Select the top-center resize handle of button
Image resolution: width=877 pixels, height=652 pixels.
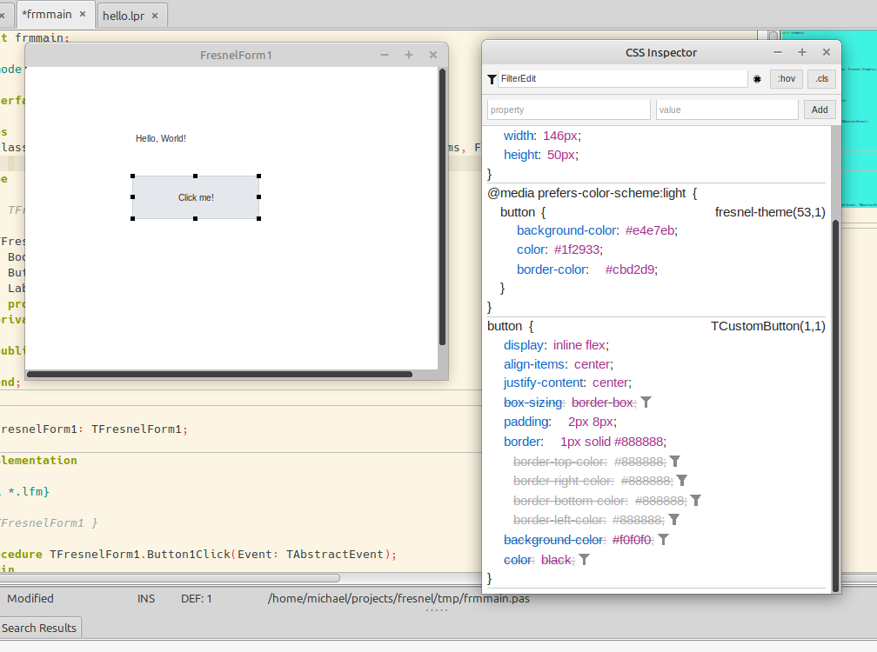click(195, 176)
